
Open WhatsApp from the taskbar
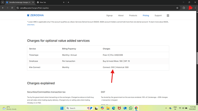coord(131,108)
